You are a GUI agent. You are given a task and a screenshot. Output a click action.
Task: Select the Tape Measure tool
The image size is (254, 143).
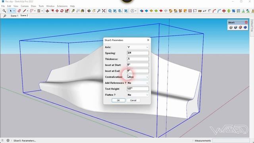pos(73,11)
